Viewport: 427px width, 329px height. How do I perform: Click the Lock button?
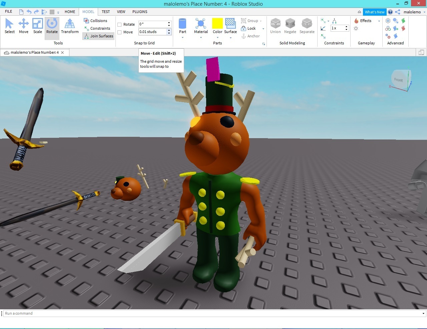click(x=249, y=28)
